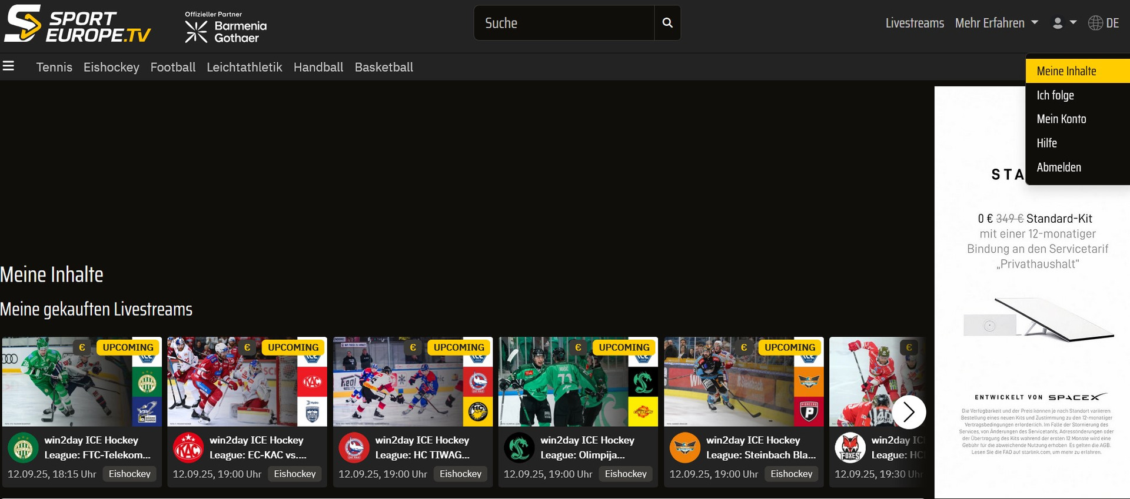Select Meine Inhalte from user menu

[1066, 71]
